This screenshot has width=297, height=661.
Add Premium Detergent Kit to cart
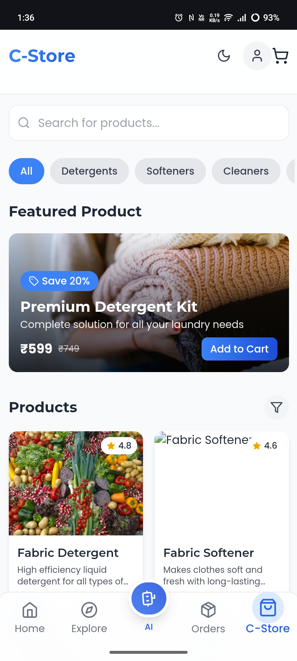coord(239,349)
